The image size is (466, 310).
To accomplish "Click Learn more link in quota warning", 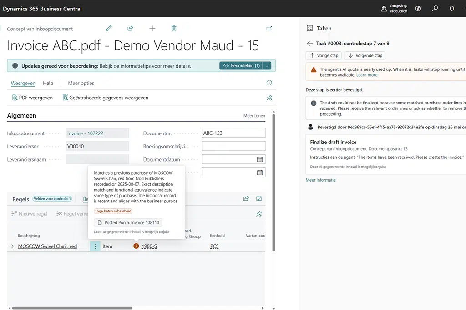I will coord(367,75).
